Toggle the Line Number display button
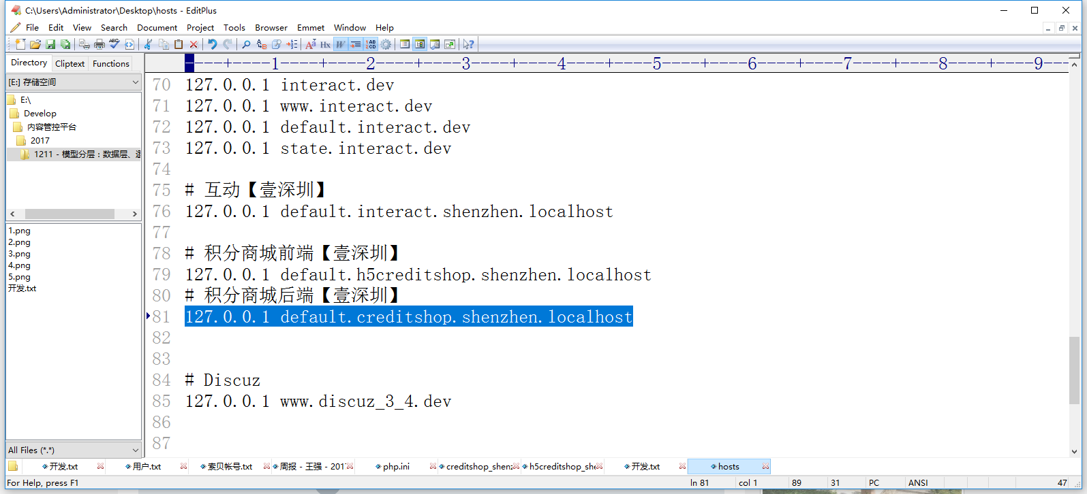The image size is (1087, 494). tap(371, 44)
